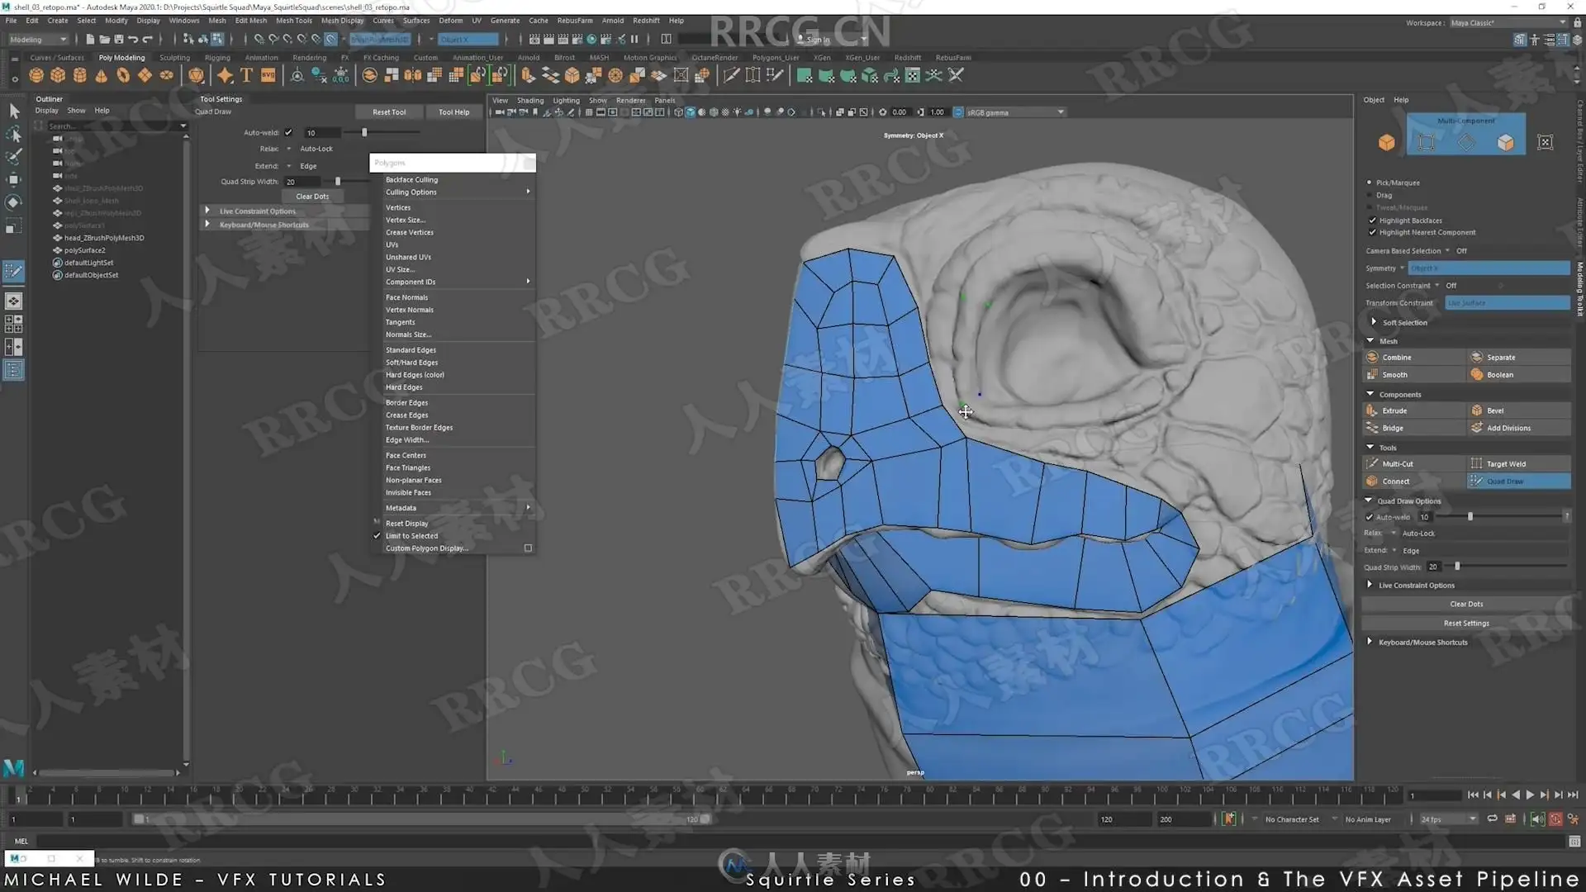Click the Extrude tool icon

(x=1373, y=410)
